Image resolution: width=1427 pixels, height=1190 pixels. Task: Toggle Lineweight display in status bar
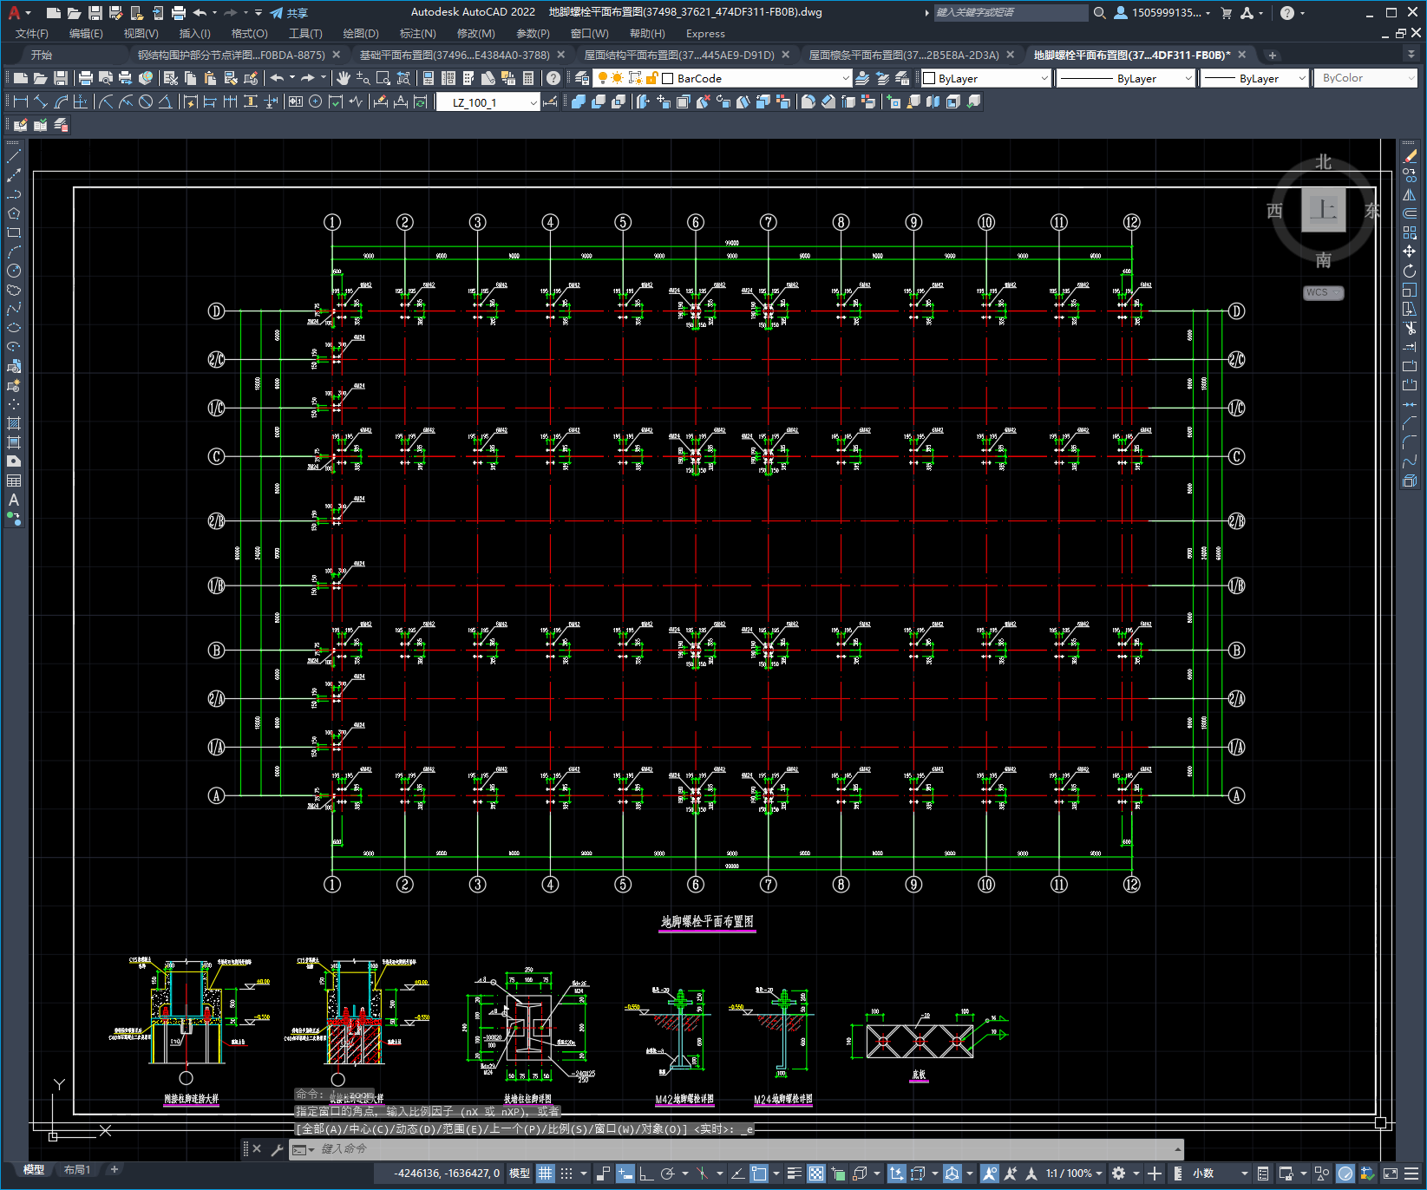794,1174
